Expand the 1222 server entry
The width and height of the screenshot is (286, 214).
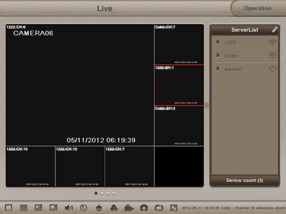pyautogui.click(x=218, y=42)
